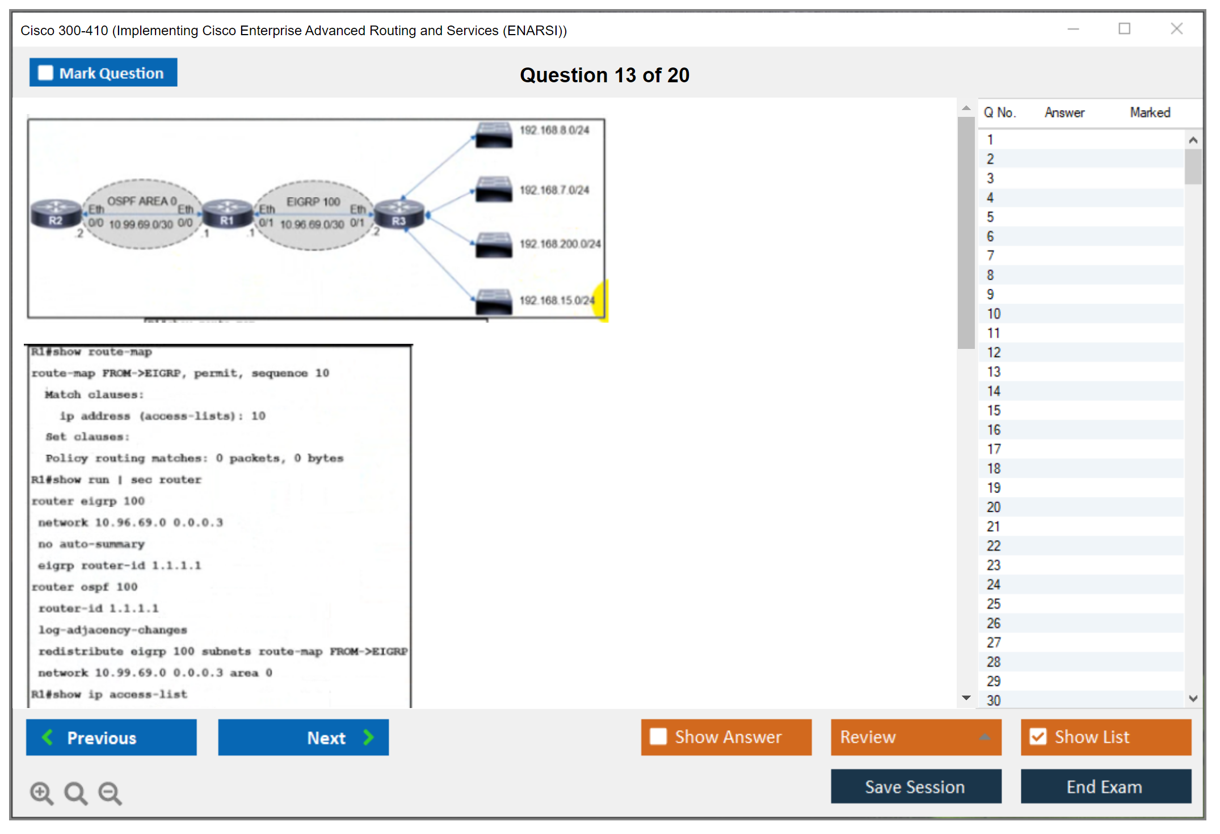Click the R2 router icon in diagram
Viewport: 1220px width, 834px height.
coord(55,215)
